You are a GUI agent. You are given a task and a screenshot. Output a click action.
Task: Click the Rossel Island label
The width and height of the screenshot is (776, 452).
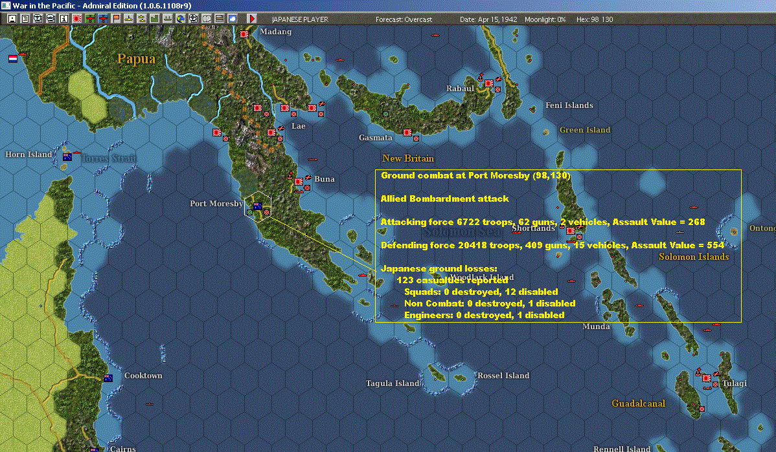point(503,376)
